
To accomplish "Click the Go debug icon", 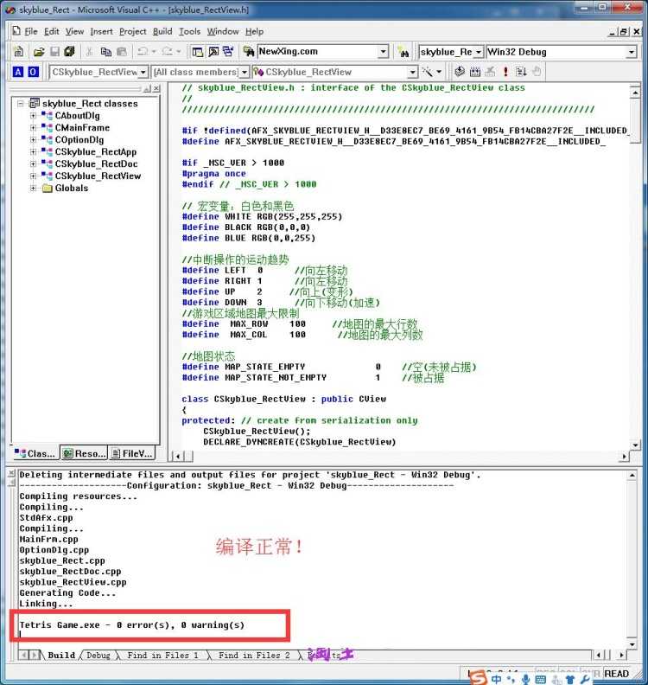I will click(521, 72).
